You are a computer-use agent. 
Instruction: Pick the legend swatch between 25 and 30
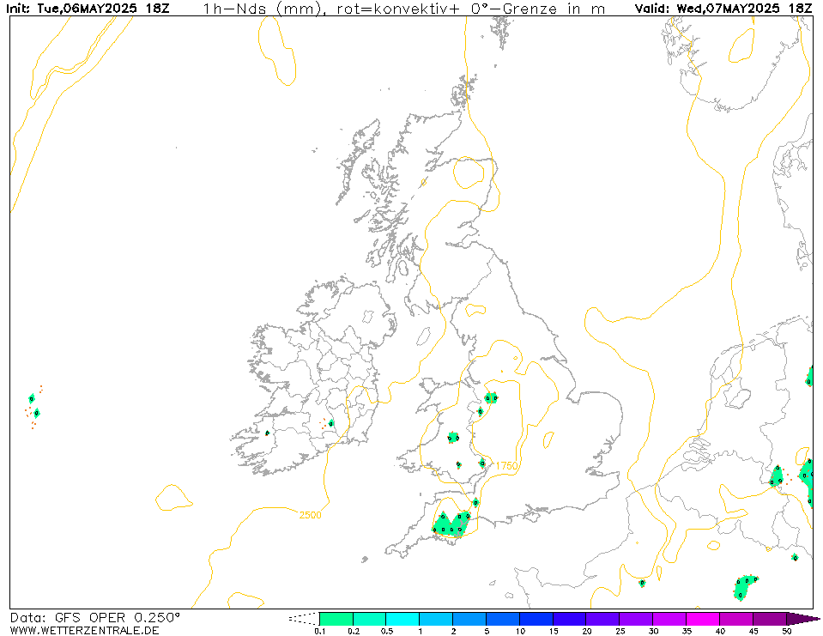coord(636,619)
